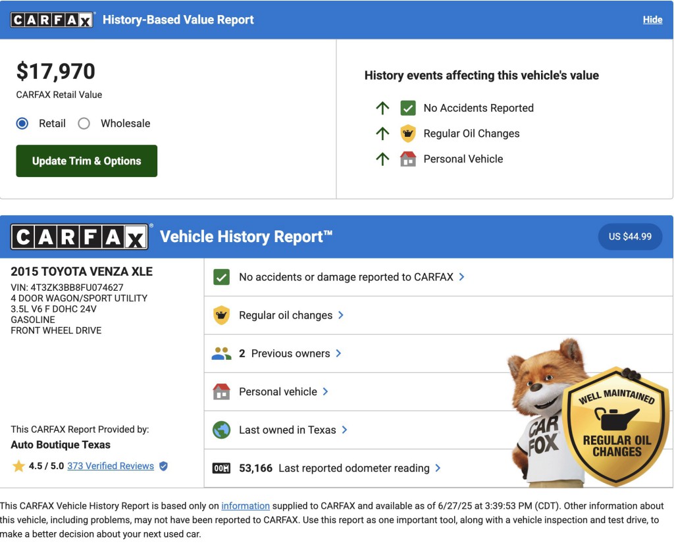The image size is (674, 552).
Task: Click the CARFAX Retail Value label
Action: pos(59,95)
